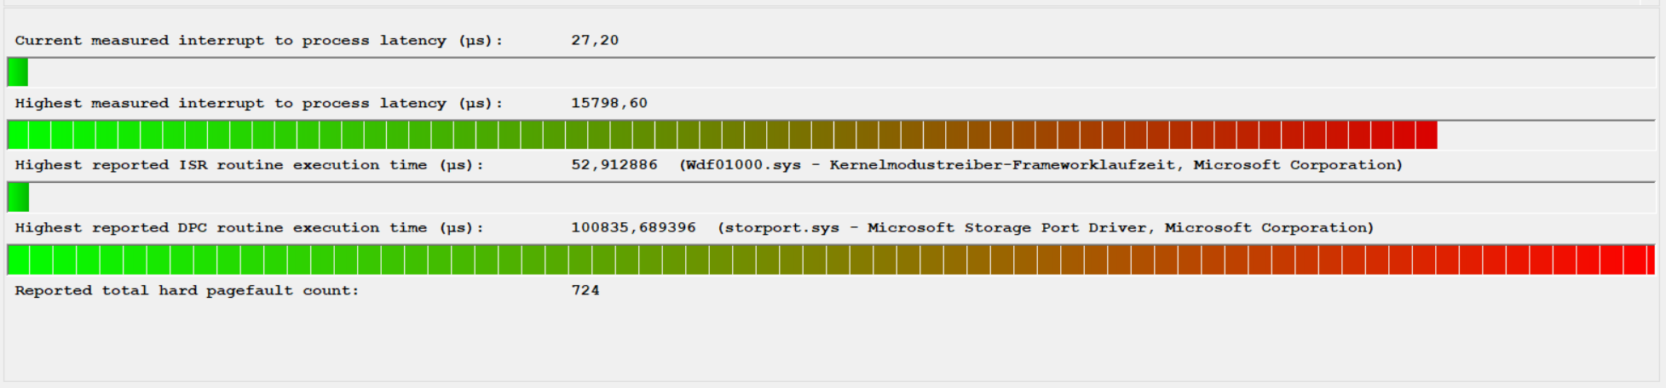The width and height of the screenshot is (1666, 388).
Task: Click the Wdf01000.sys driver description text
Action: click(x=1041, y=165)
